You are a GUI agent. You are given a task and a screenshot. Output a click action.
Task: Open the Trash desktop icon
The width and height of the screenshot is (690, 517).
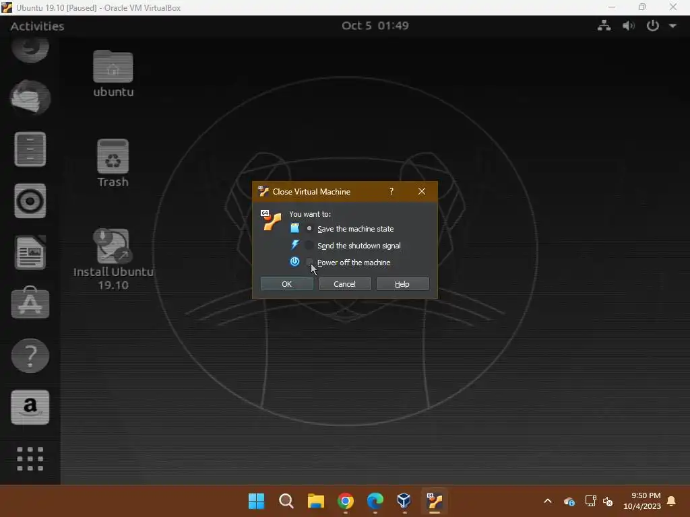[x=113, y=163]
